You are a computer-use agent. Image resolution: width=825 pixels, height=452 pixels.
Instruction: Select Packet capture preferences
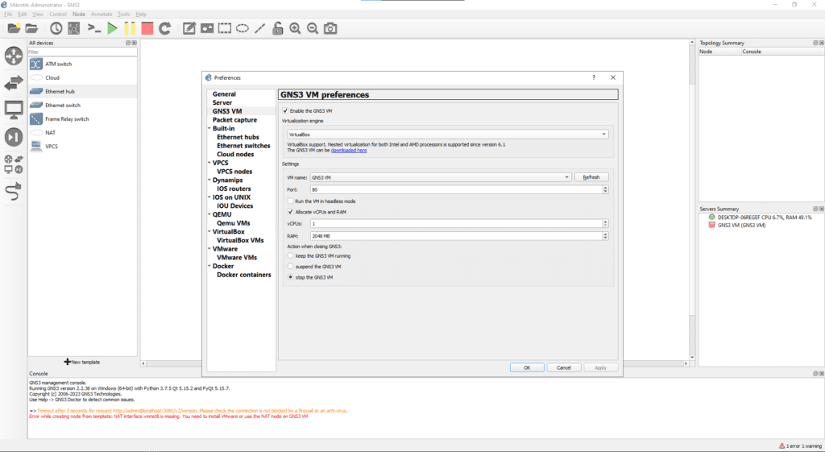pyautogui.click(x=234, y=120)
